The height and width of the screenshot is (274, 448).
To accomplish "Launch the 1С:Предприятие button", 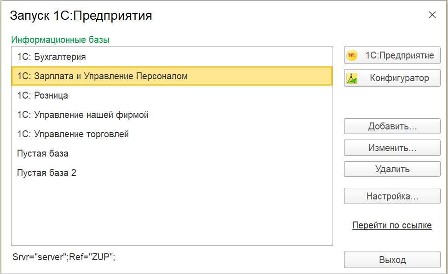I will tap(392, 55).
